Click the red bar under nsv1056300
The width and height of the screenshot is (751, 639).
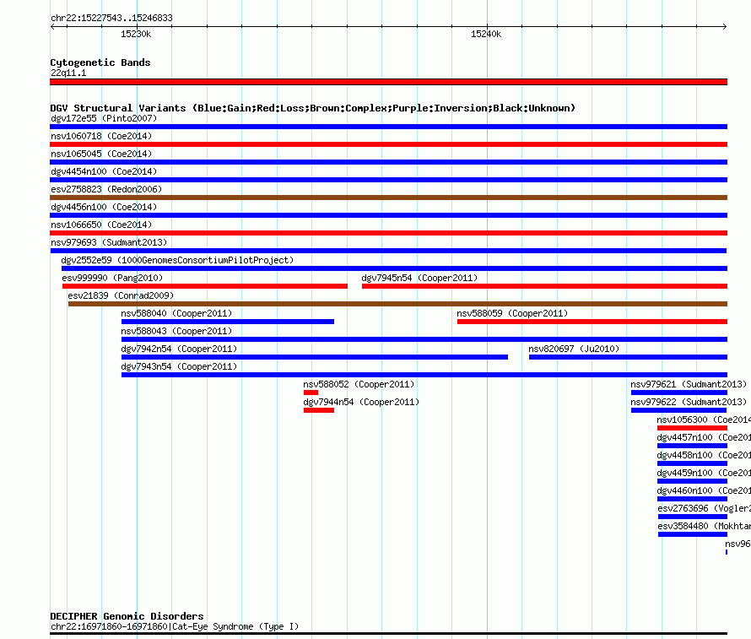[692, 428]
